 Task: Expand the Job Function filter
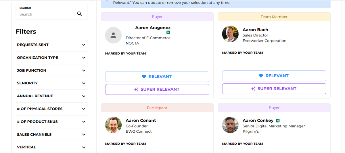(84, 70)
